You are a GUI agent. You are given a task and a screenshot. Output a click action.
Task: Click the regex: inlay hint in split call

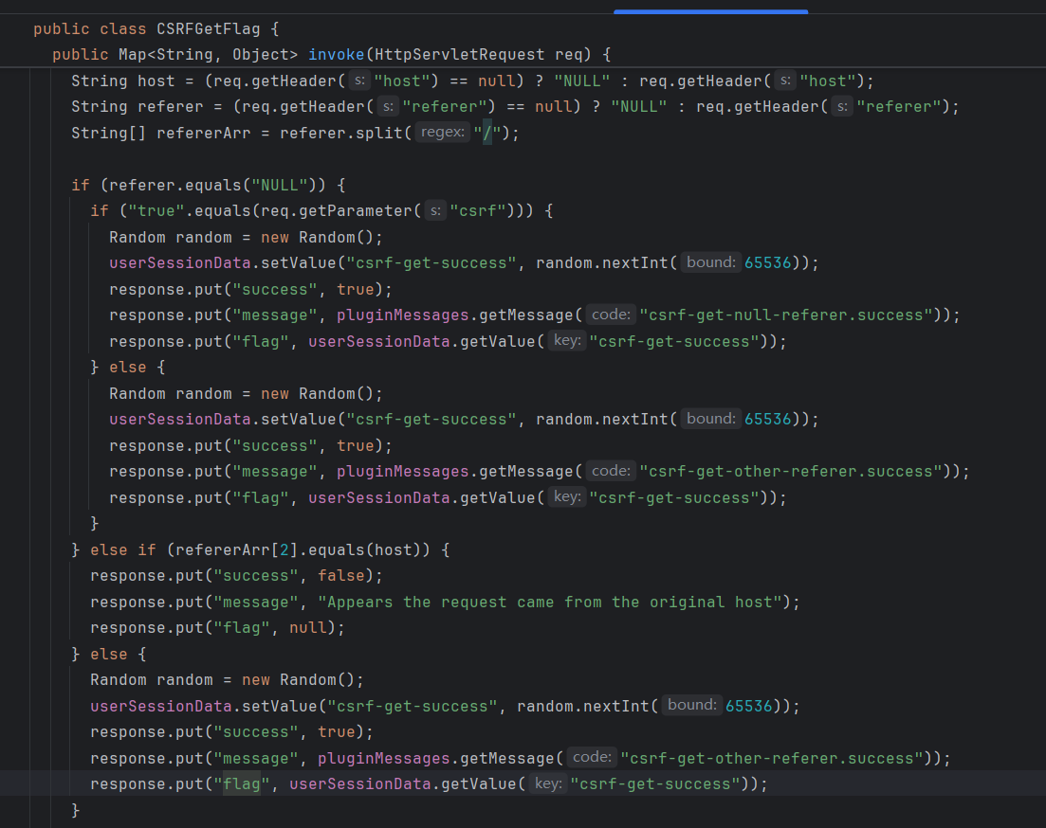444,133
